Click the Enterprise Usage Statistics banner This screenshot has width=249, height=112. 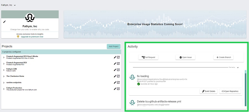pos(155,24)
